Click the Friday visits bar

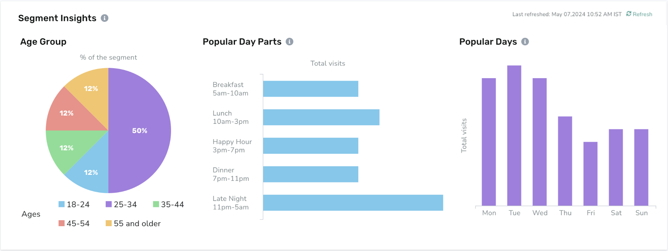(590, 174)
